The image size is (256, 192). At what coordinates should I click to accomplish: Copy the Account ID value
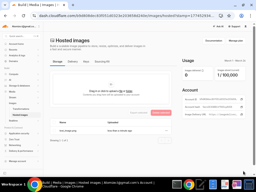pos(241,99)
